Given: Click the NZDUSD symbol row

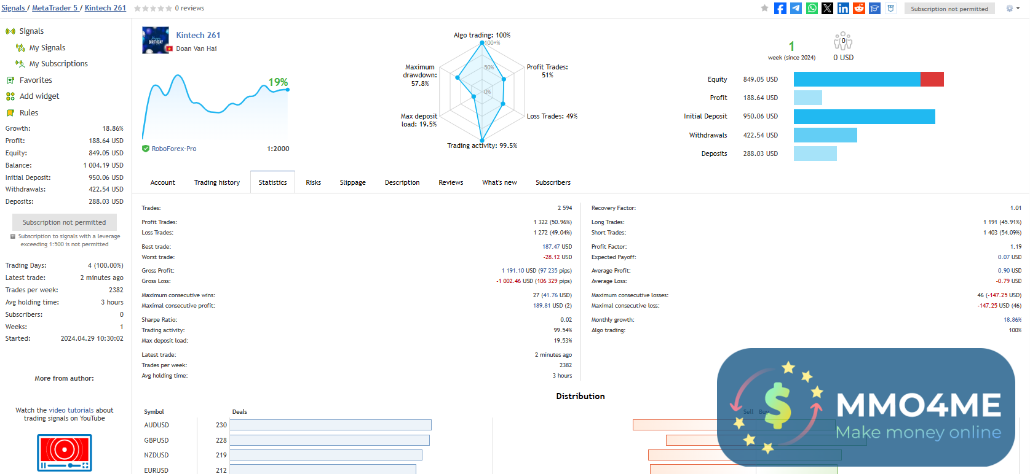Looking at the screenshot, I should click(156, 455).
